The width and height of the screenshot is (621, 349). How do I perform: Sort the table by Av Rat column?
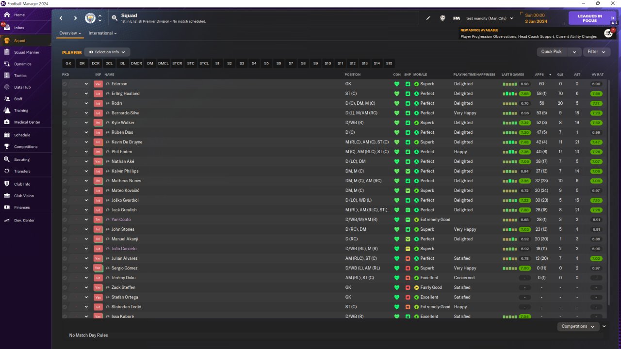click(x=598, y=75)
